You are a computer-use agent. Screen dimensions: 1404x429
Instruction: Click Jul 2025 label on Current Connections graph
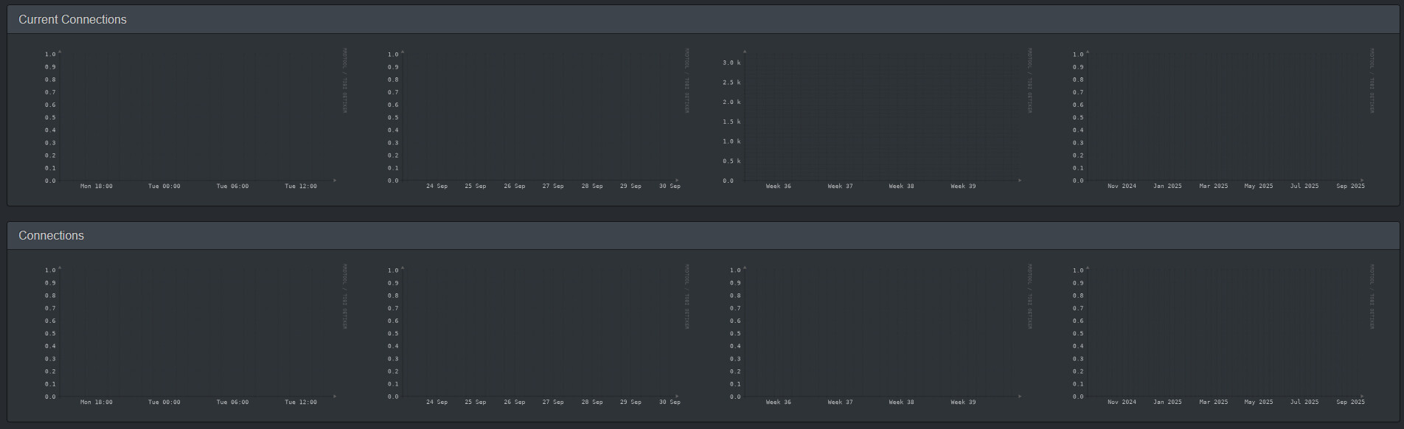[x=1304, y=186]
